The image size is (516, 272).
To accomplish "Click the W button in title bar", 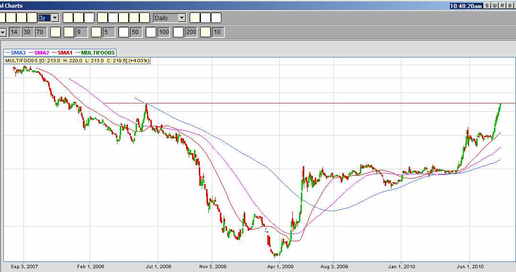I will (x=494, y=6).
